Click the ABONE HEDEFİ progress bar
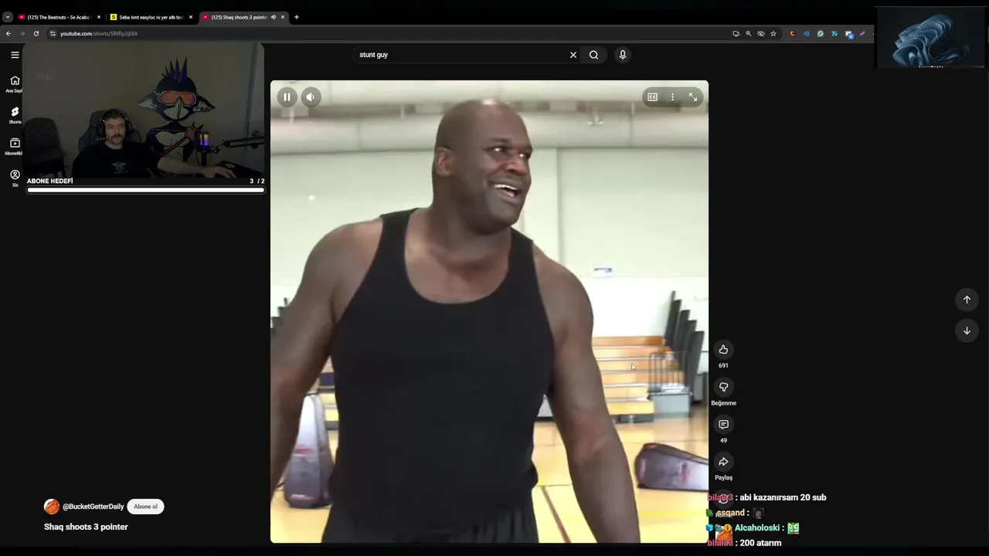 (146, 190)
